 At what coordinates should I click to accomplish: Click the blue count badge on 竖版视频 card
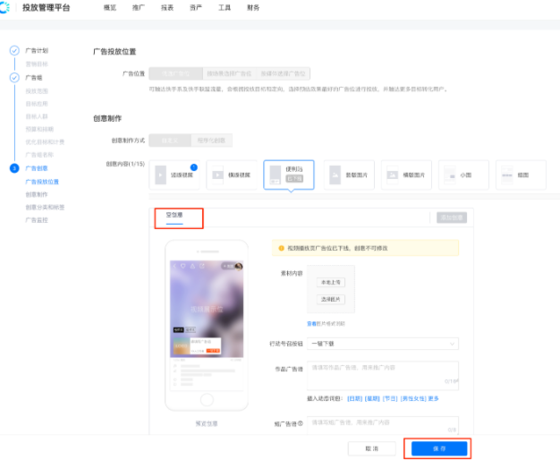click(194, 167)
